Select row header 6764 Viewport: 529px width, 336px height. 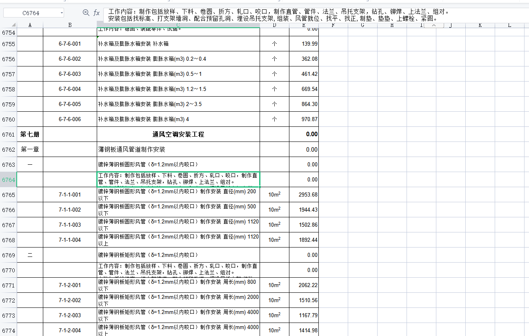tap(9, 179)
